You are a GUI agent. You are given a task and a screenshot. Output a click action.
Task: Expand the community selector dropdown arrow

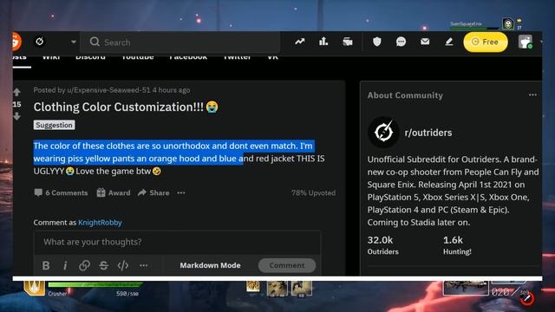[73, 42]
